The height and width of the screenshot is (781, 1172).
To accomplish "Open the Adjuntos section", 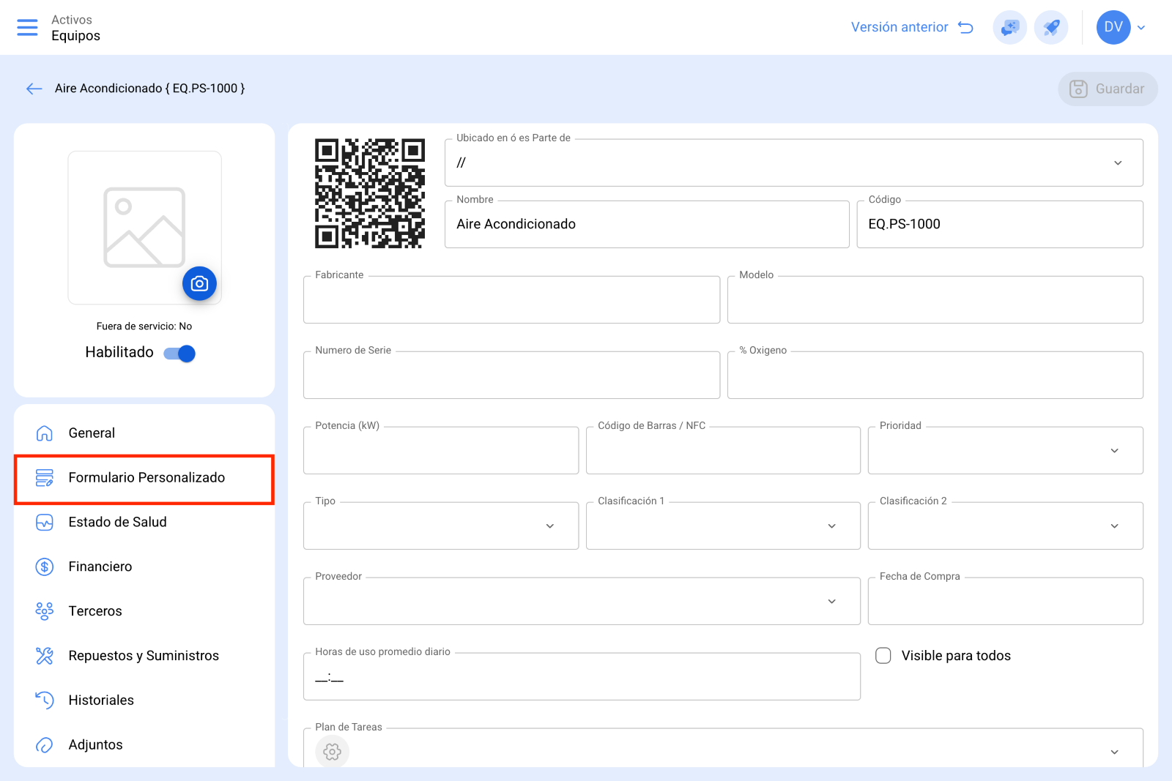I will point(144,745).
